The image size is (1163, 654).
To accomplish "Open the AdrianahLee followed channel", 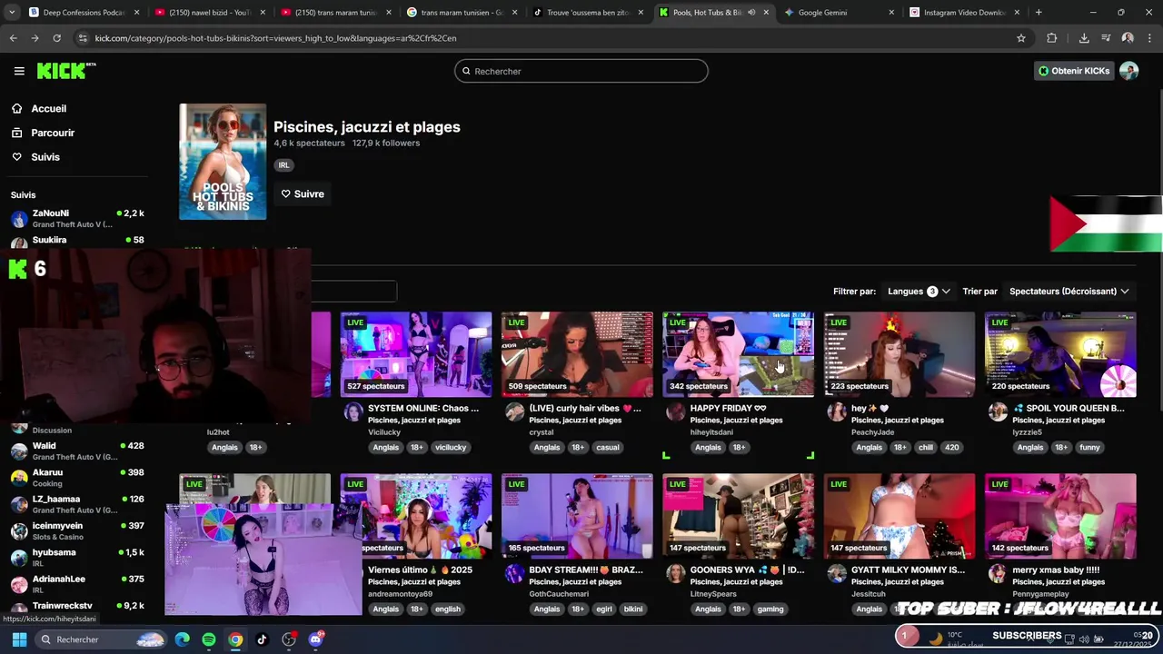I will pyautogui.click(x=77, y=584).
